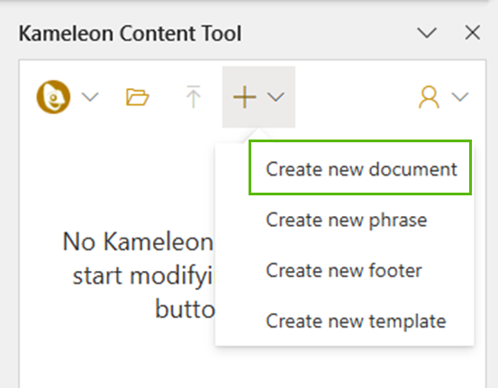Select Create new document
This screenshot has width=498, height=388.
[x=360, y=167]
